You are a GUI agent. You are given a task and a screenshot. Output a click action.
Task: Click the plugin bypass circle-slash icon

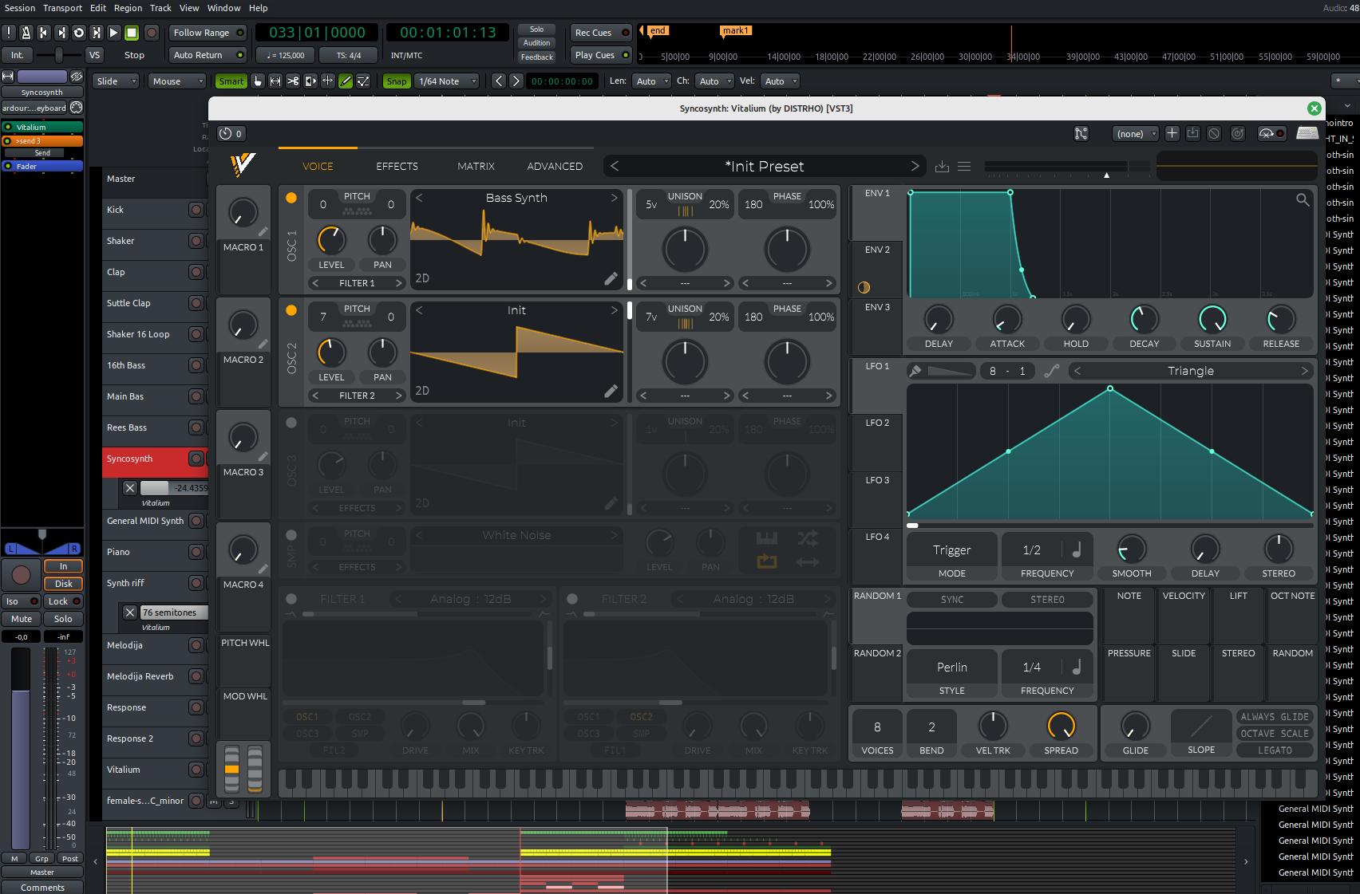click(1213, 133)
